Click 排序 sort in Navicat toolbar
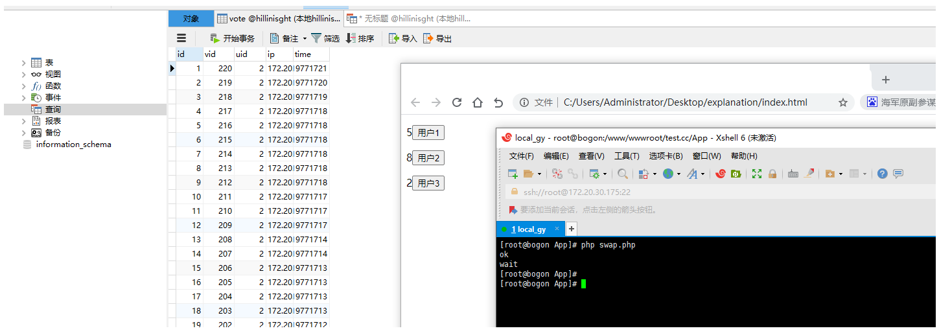Screen dimensions: 939x335 360,39
